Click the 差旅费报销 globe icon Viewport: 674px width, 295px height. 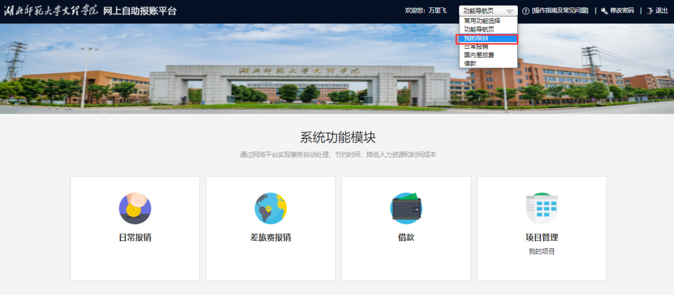(270, 209)
